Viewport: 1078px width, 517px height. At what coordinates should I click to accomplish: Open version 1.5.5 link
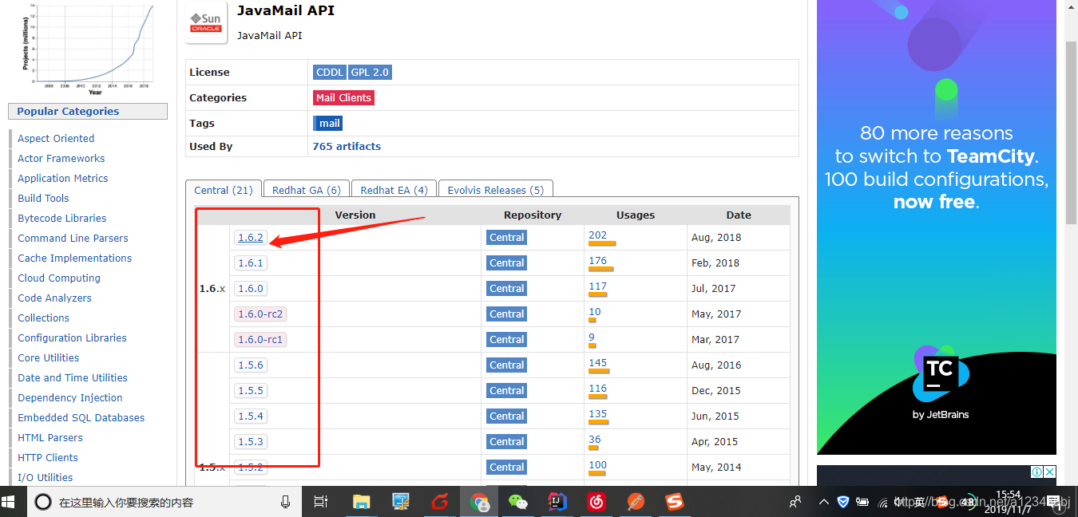point(251,390)
